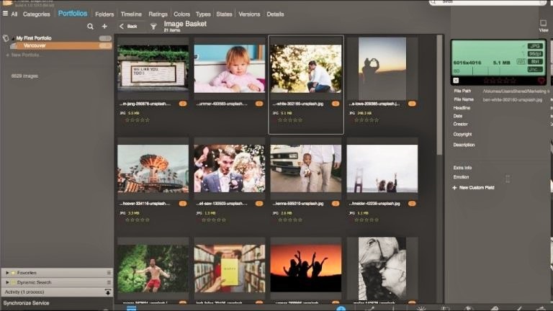The image size is (553, 311).
Task: Click the orange badge on hneider-42238 thumbnail
Action: point(412,204)
